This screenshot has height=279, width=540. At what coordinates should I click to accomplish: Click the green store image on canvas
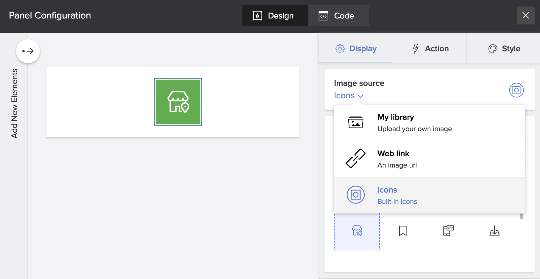click(x=178, y=102)
